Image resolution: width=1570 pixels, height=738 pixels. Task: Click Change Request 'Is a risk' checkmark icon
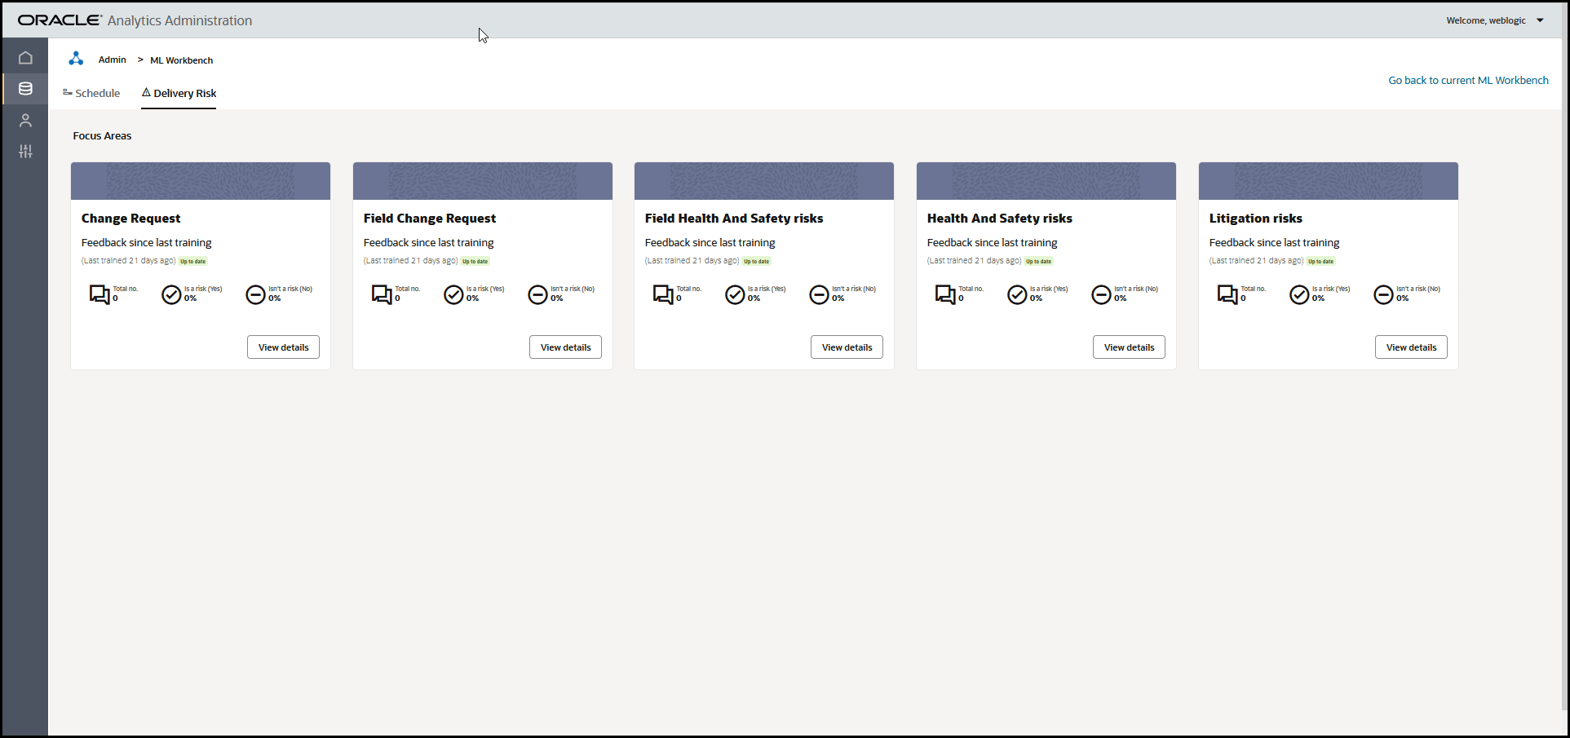coord(171,294)
